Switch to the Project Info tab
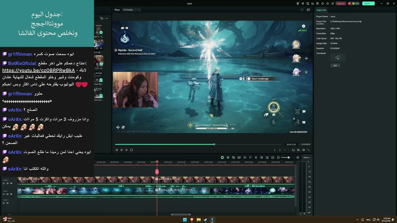 tap(321, 10)
